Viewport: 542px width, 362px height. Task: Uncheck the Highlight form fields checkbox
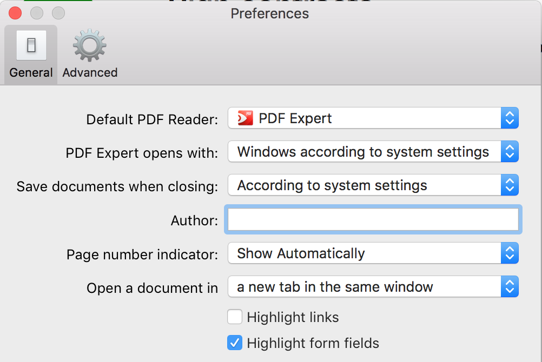pyautogui.click(x=235, y=343)
